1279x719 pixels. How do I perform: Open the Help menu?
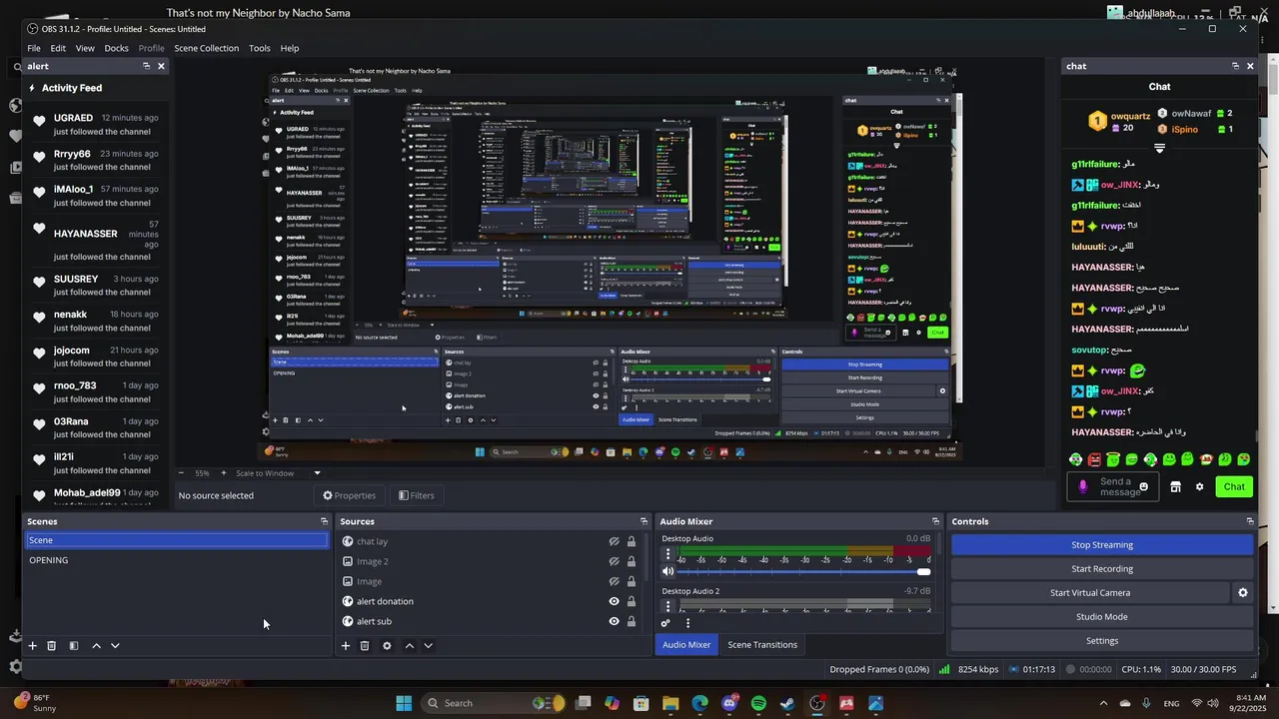(x=290, y=48)
